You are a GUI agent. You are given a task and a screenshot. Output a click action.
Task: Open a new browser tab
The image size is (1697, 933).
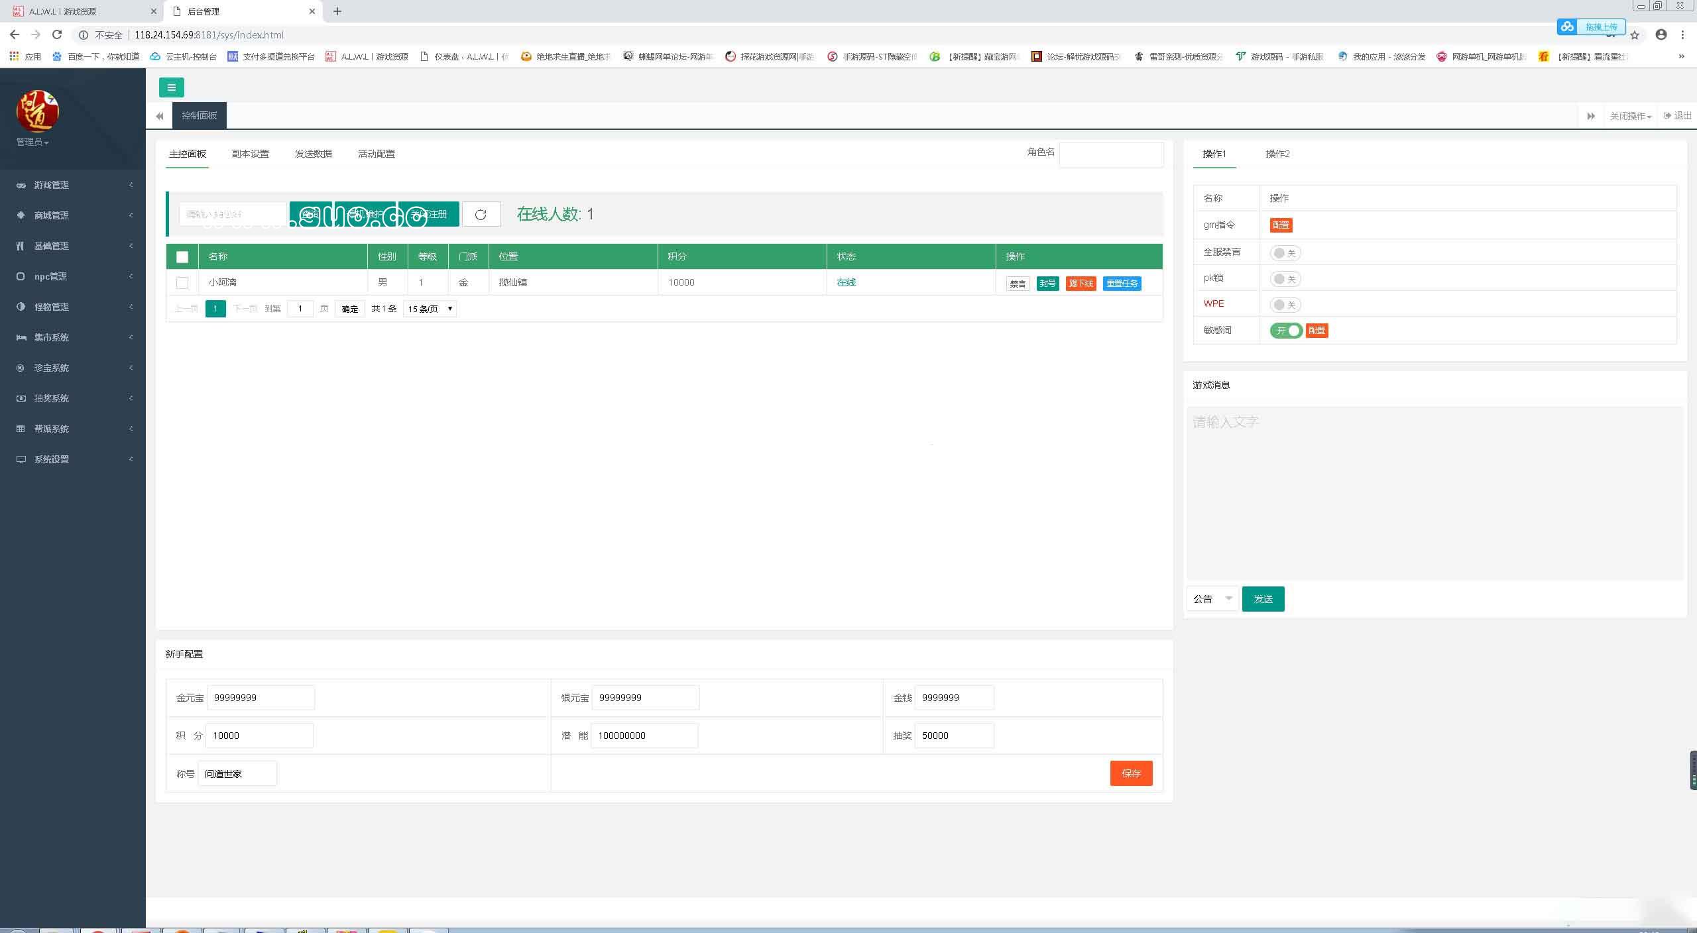pyautogui.click(x=337, y=11)
